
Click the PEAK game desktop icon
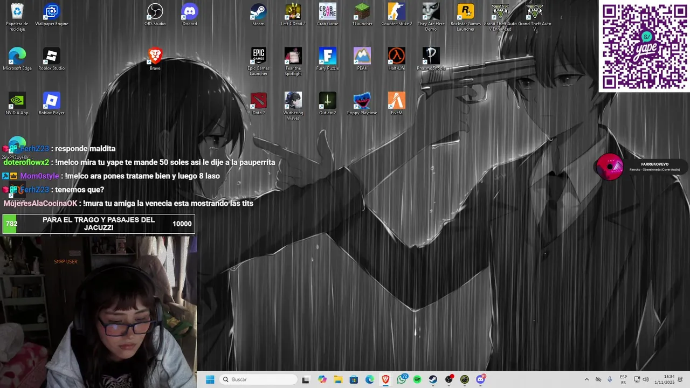click(362, 59)
